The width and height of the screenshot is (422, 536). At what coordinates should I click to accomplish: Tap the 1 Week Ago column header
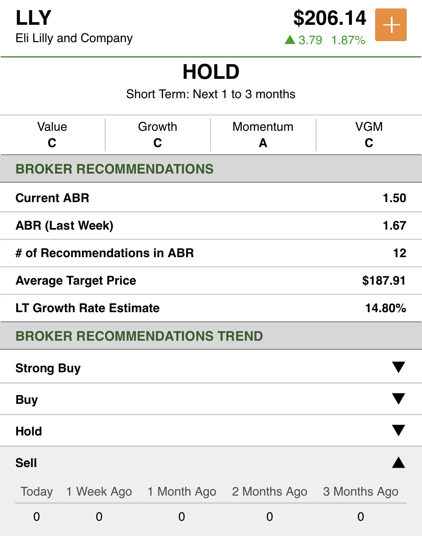coord(99,492)
